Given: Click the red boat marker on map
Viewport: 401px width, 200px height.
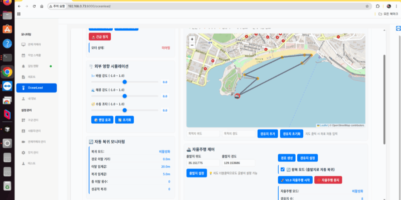Looking at the screenshot, I should coord(237,96).
